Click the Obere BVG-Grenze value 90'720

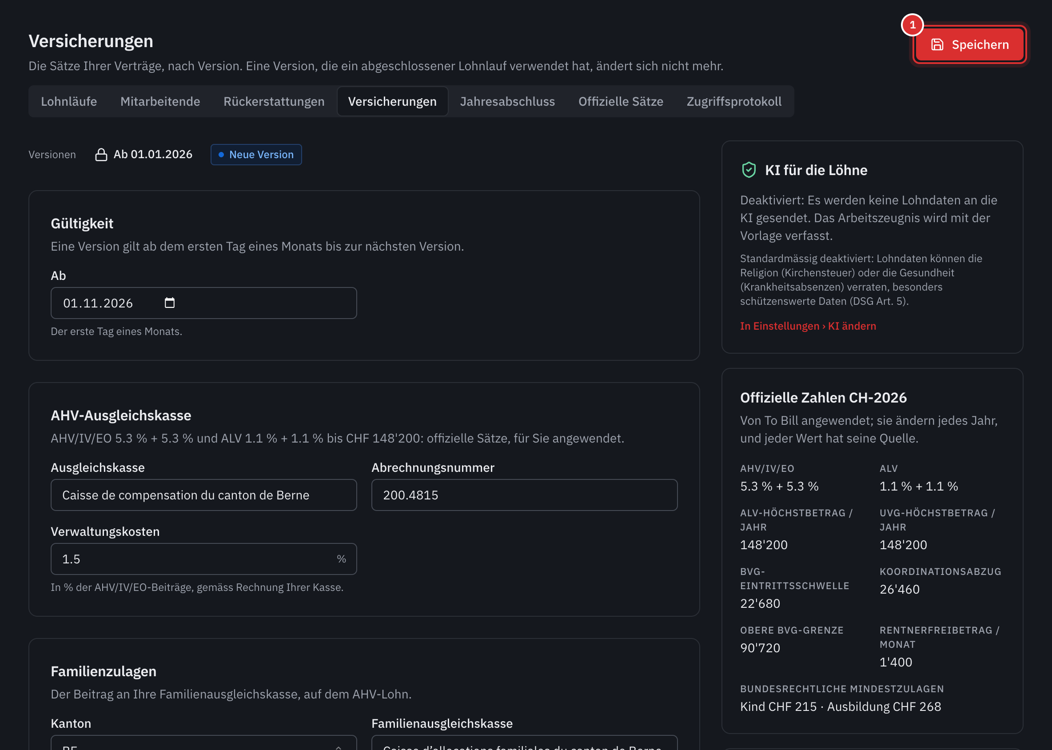click(x=760, y=647)
